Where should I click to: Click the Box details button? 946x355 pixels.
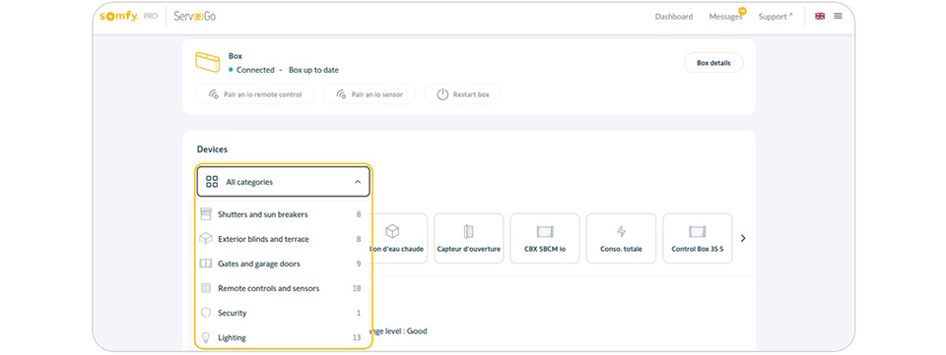pos(713,63)
